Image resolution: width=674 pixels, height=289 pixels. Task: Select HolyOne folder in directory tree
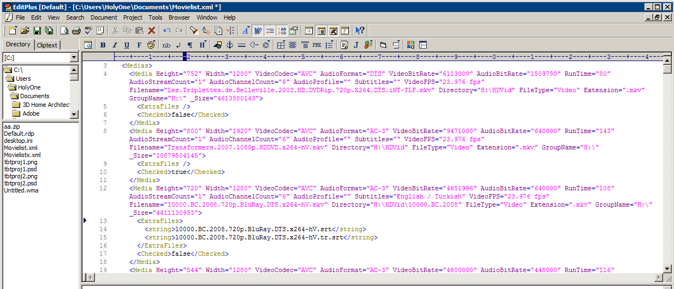(29, 87)
